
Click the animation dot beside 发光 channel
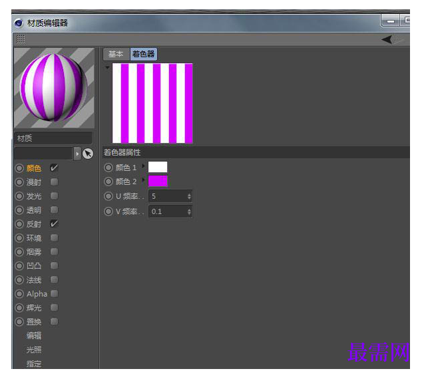click(x=19, y=196)
